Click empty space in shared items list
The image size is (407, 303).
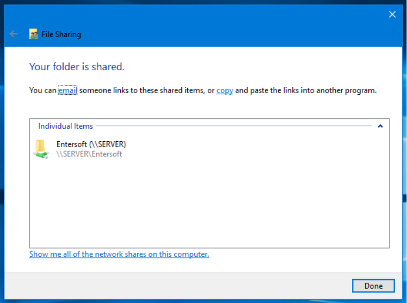(209, 203)
